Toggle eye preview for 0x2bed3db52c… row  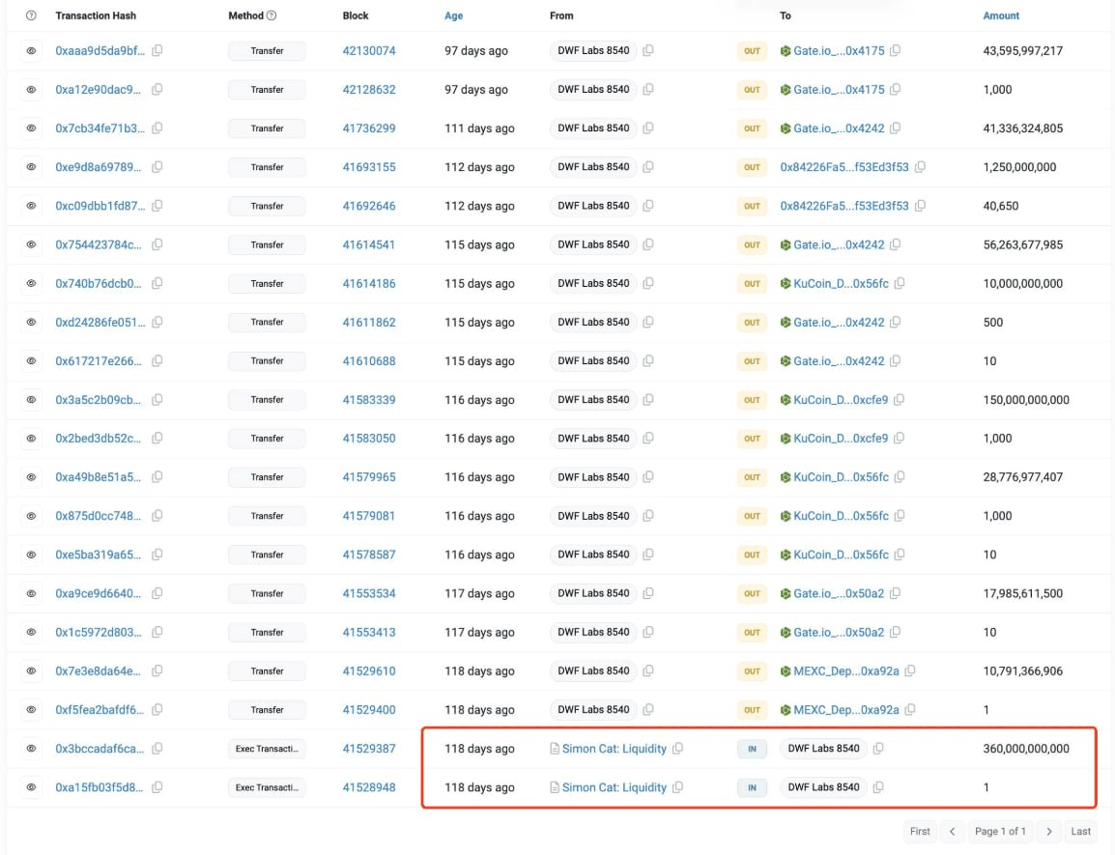pyautogui.click(x=31, y=439)
